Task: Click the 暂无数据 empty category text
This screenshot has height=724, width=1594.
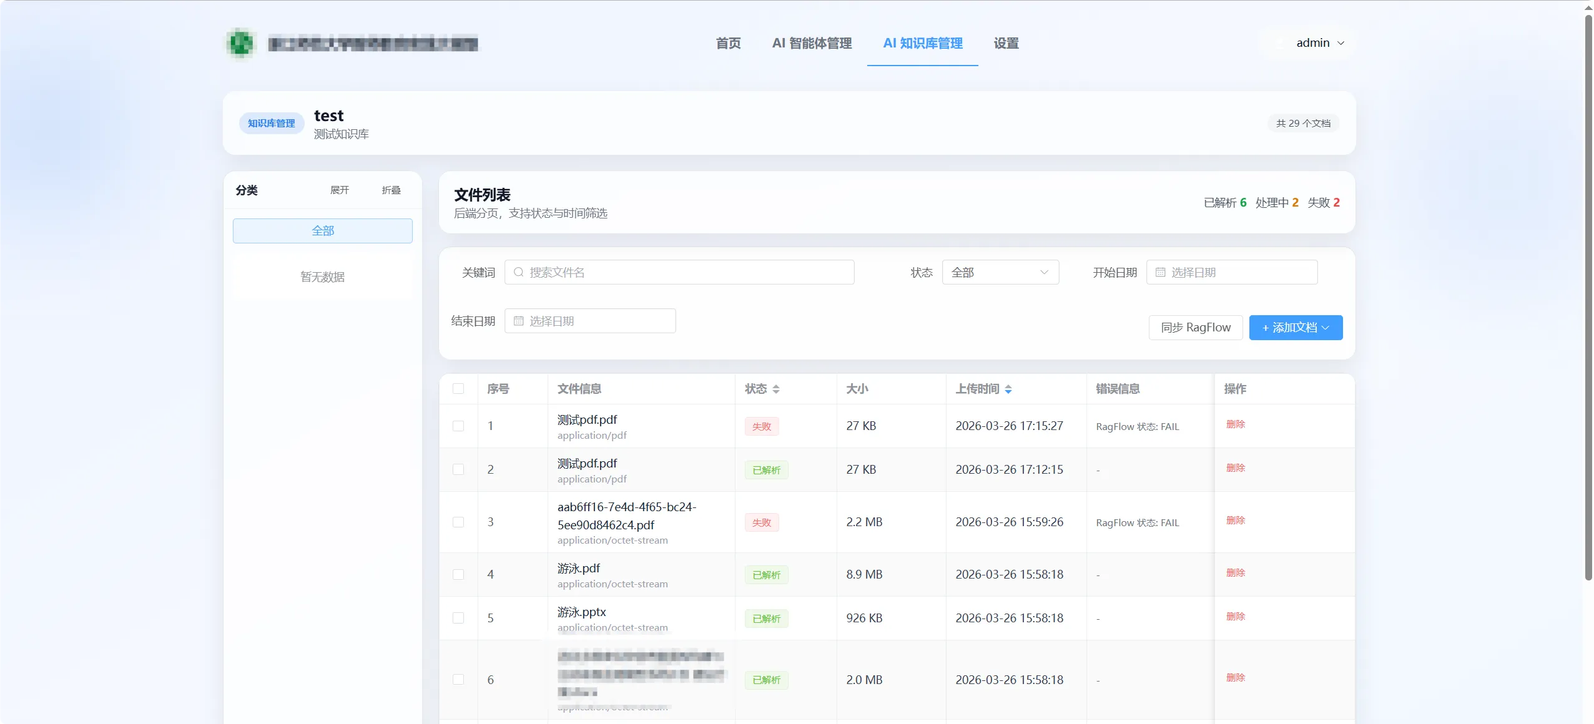Action: point(323,277)
